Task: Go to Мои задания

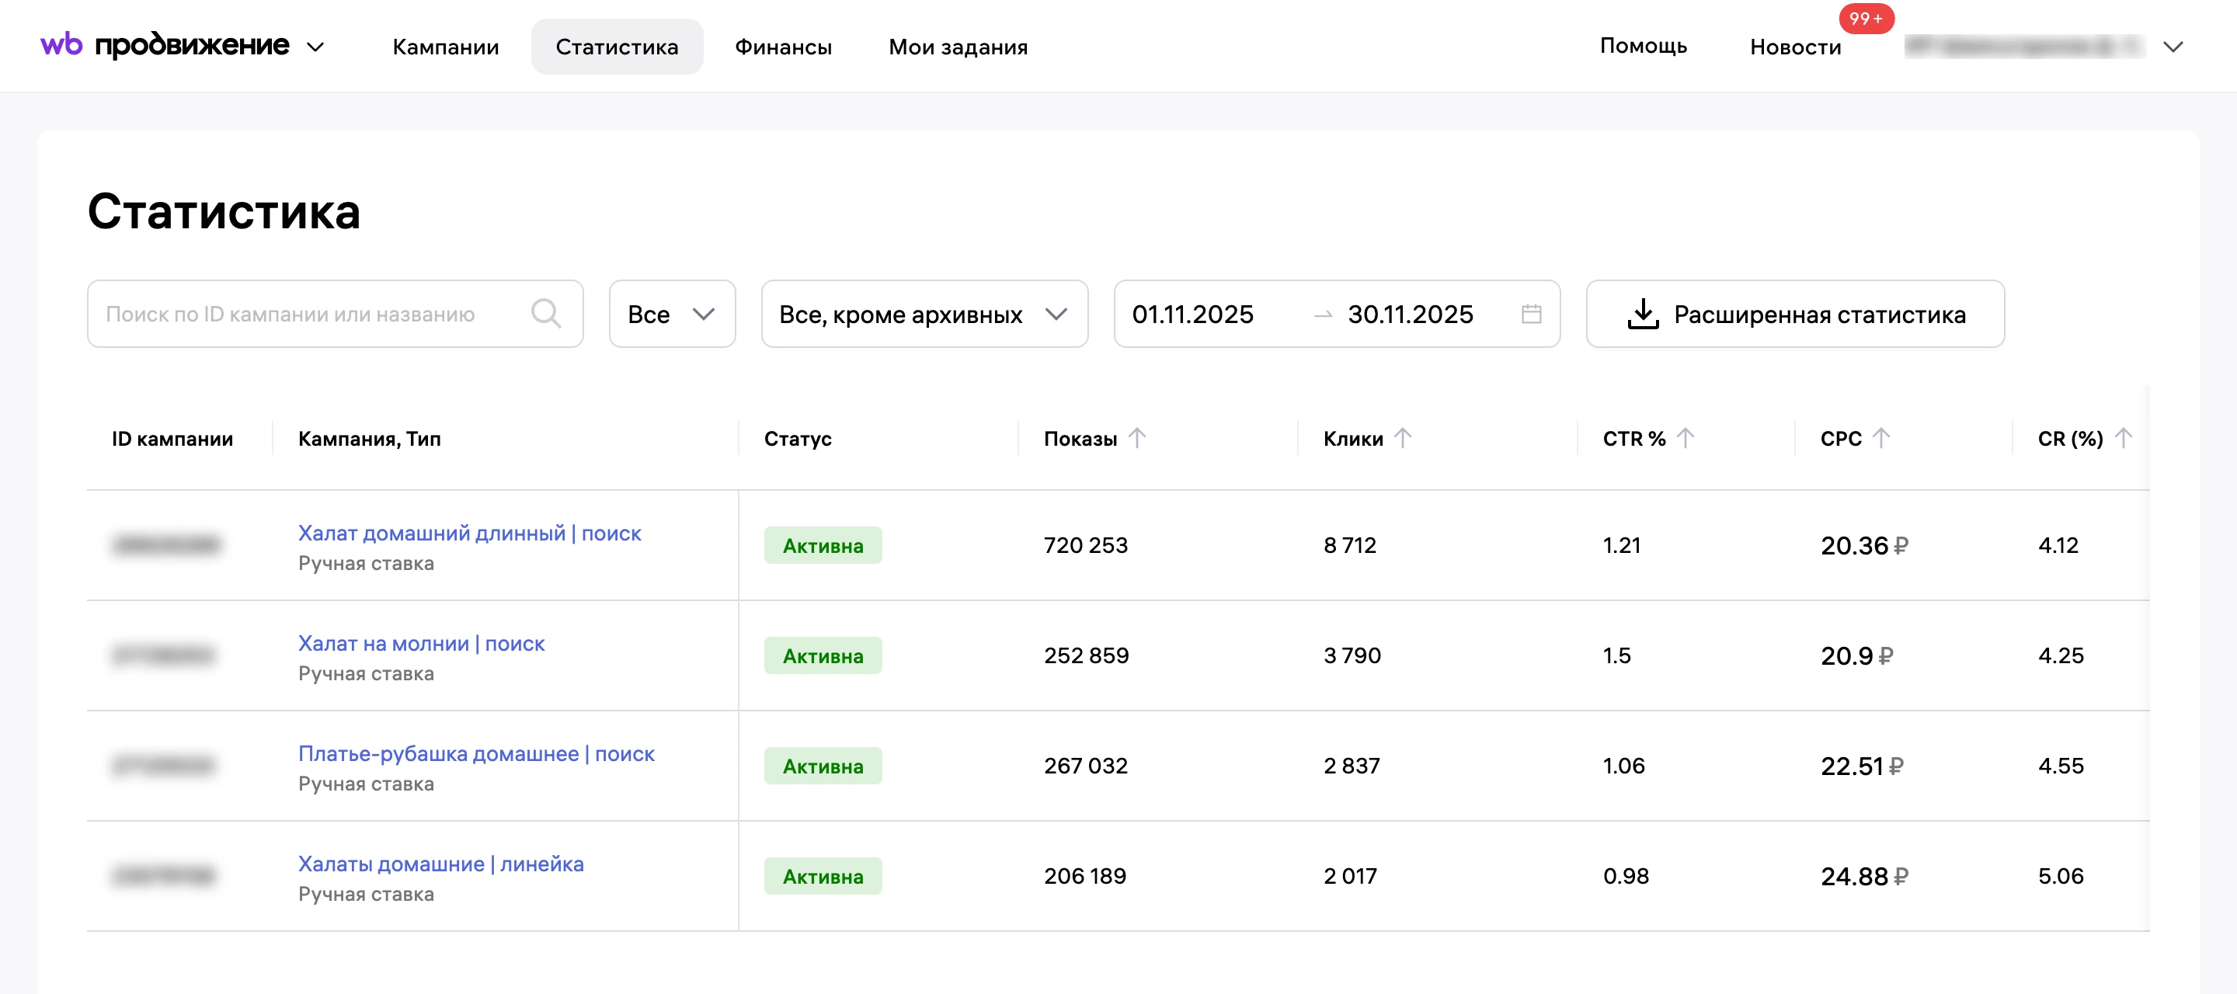Action: [x=958, y=47]
